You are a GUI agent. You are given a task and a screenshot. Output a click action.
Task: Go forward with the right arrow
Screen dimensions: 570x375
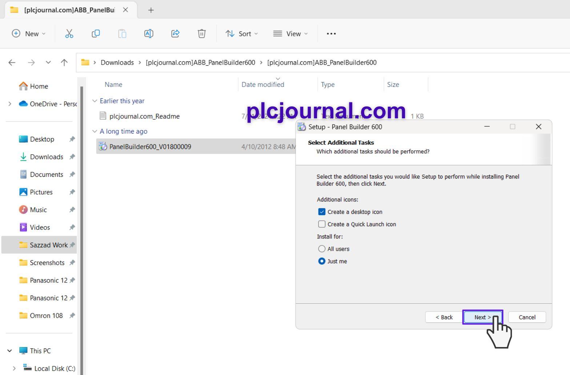pyautogui.click(x=31, y=62)
